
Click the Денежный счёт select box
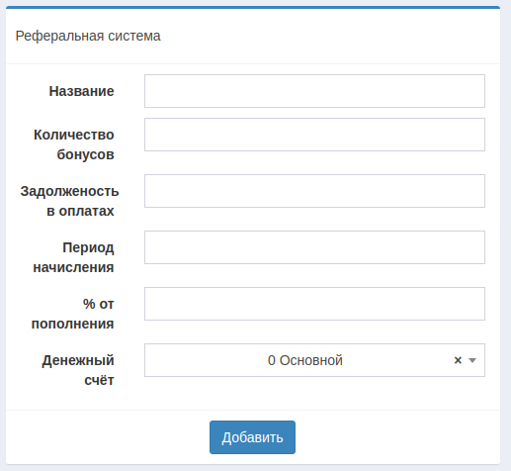[314, 360]
